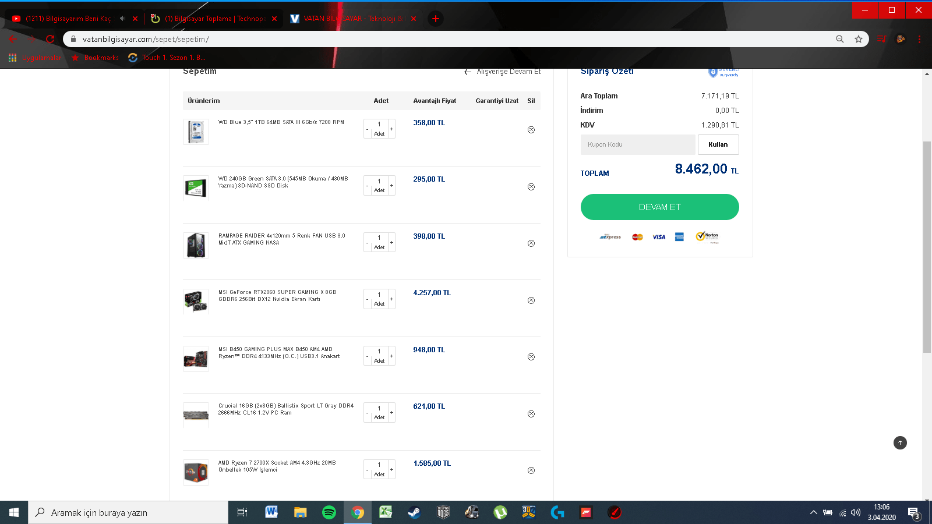This screenshot has height=524, width=932.
Task: Switch to YouTube Bilgisayarım Beni Kaç tab
Action: 68,19
